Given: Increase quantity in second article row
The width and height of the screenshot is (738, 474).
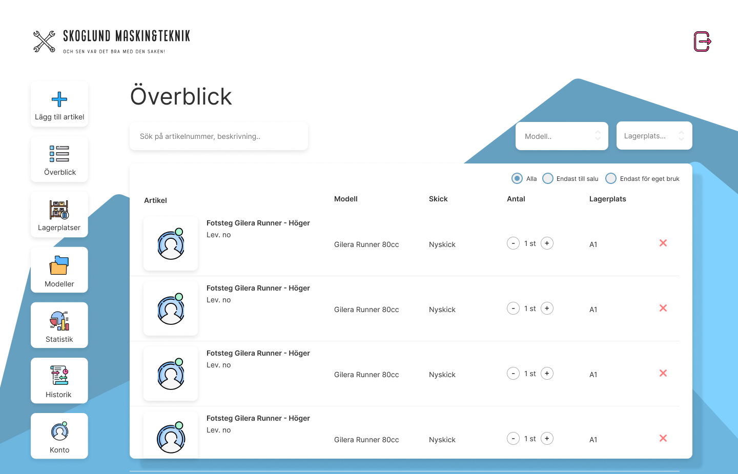Looking at the screenshot, I should (547, 308).
